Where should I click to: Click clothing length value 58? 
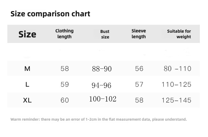(x=65, y=69)
